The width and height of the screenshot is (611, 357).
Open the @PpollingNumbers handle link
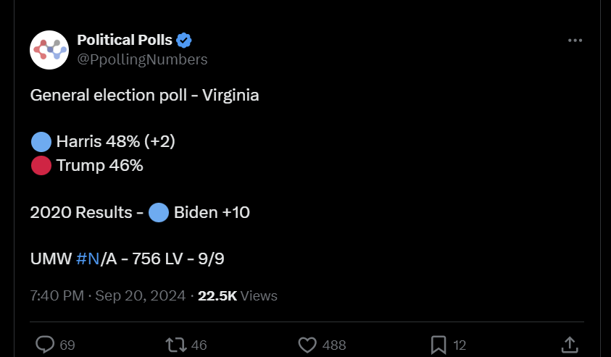tap(142, 59)
